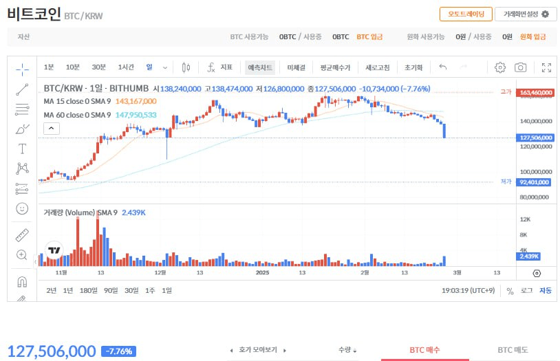
Task: Click 초기화 to reset chart
Action: (413, 67)
